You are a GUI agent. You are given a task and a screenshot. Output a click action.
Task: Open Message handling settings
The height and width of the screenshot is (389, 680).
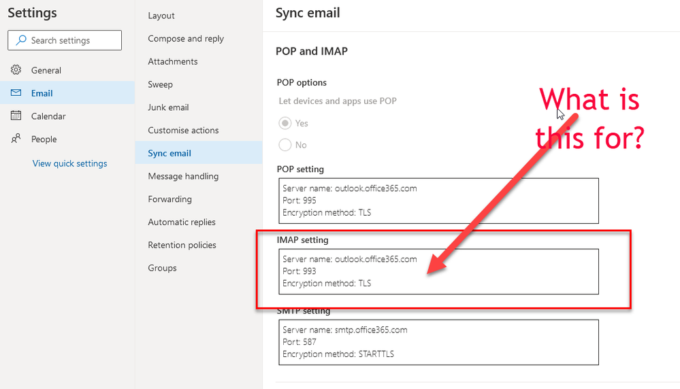[x=183, y=176]
